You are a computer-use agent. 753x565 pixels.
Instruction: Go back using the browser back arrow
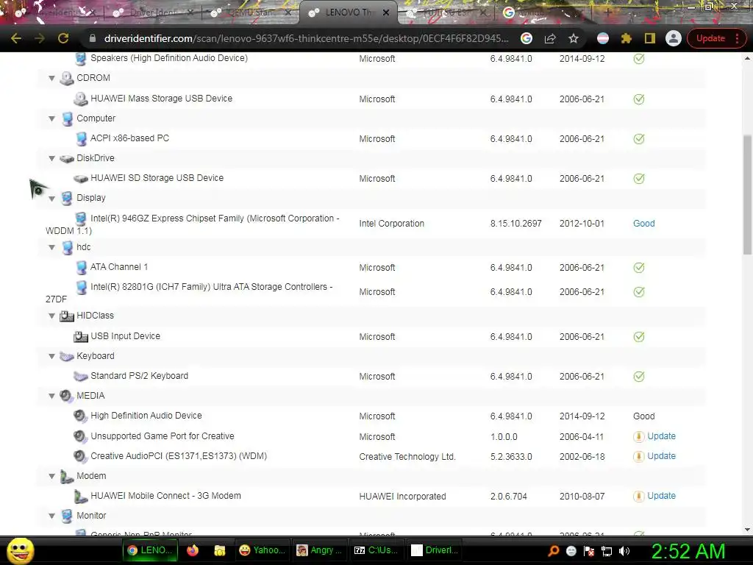click(x=16, y=38)
